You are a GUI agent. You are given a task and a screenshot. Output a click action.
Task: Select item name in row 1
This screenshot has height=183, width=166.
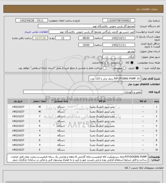coord(102,107)
